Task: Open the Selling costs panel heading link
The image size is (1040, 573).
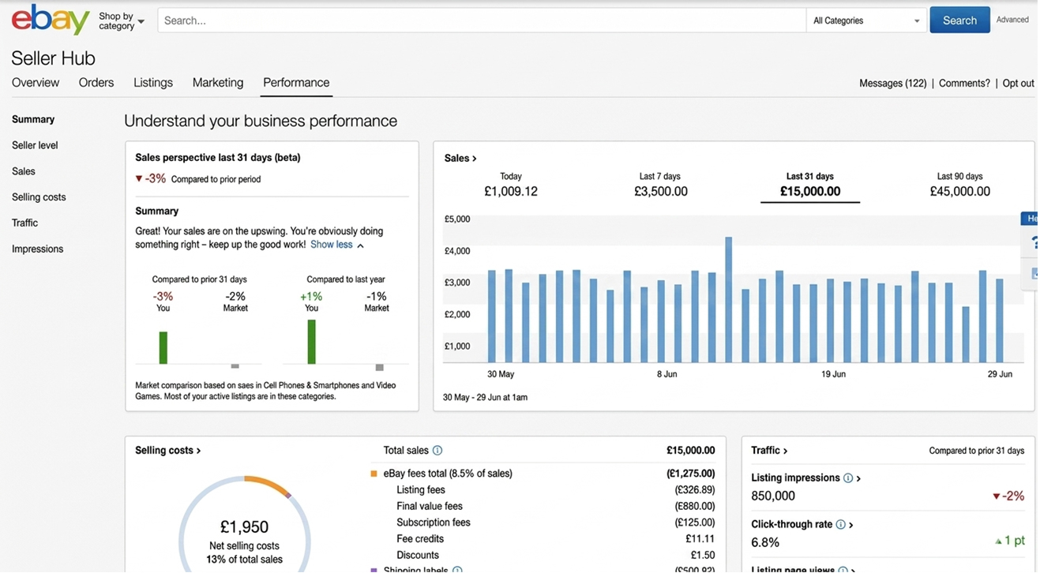Action: point(168,451)
